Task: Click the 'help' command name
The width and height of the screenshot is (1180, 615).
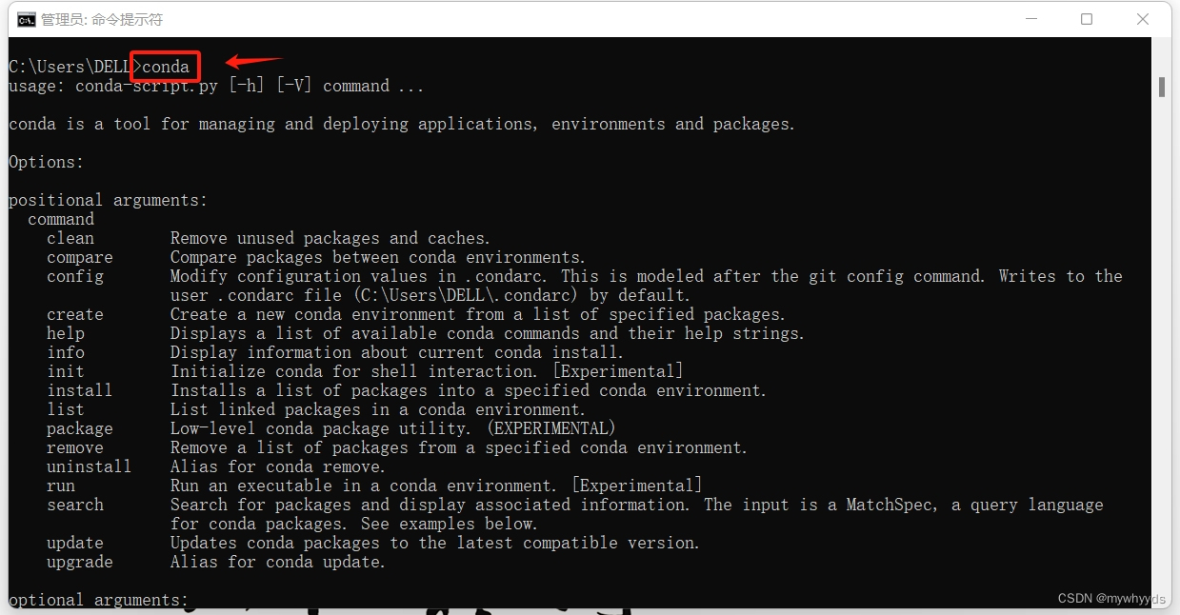Action: (x=66, y=333)
